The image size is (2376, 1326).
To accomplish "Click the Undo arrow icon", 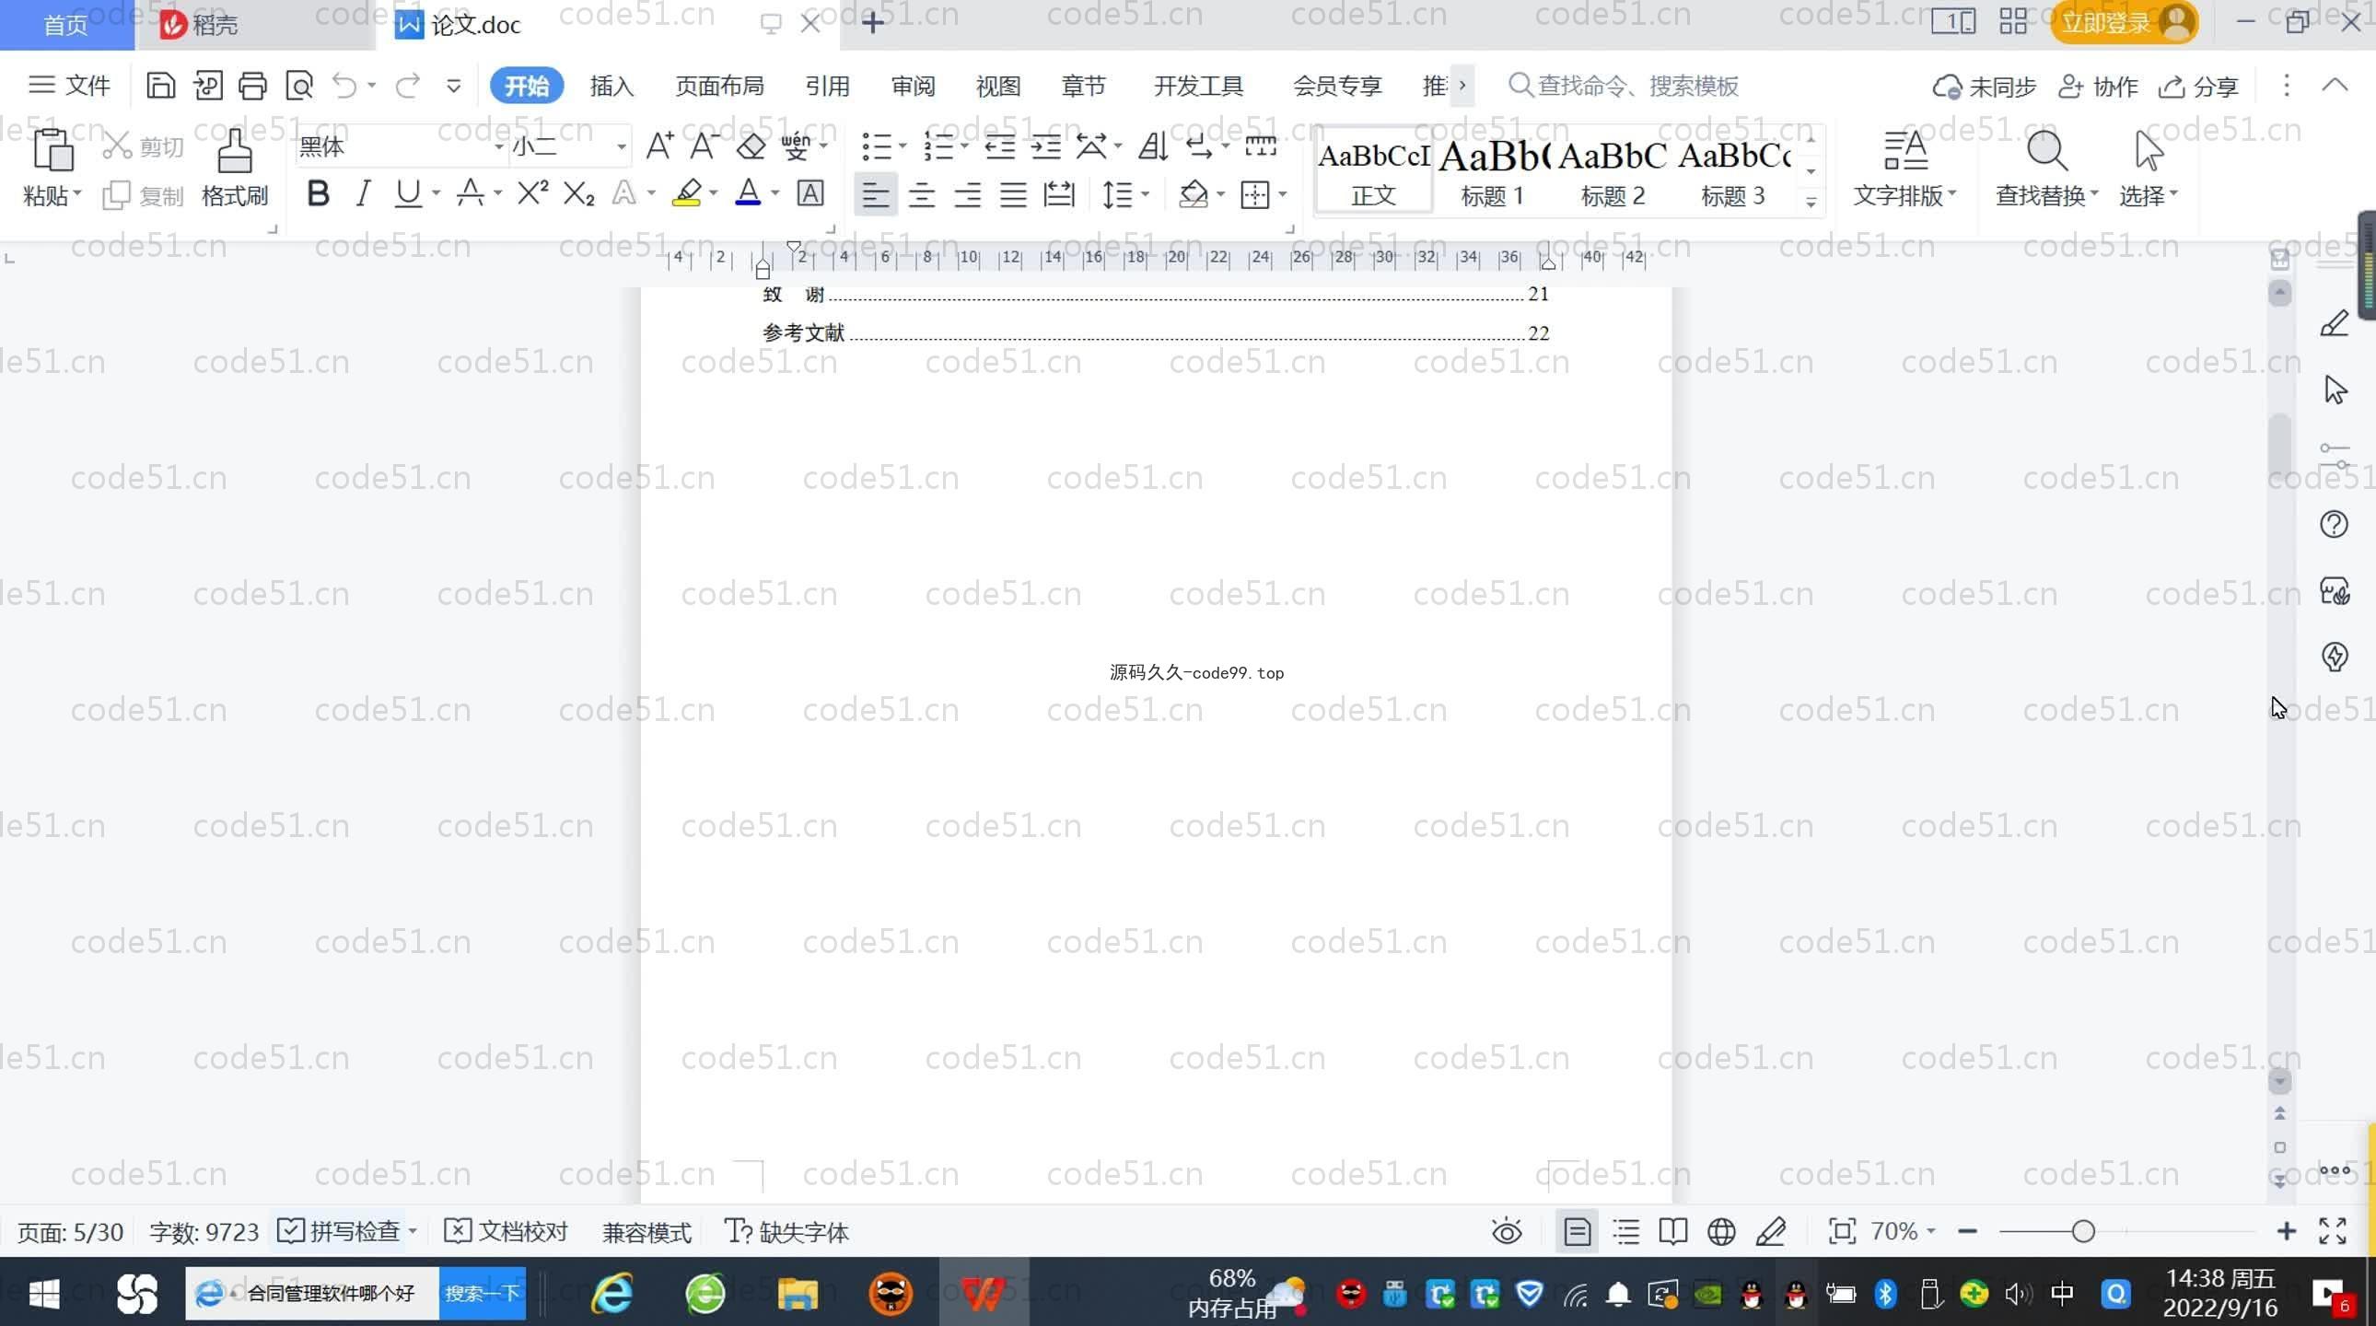I will pos(345,86).
